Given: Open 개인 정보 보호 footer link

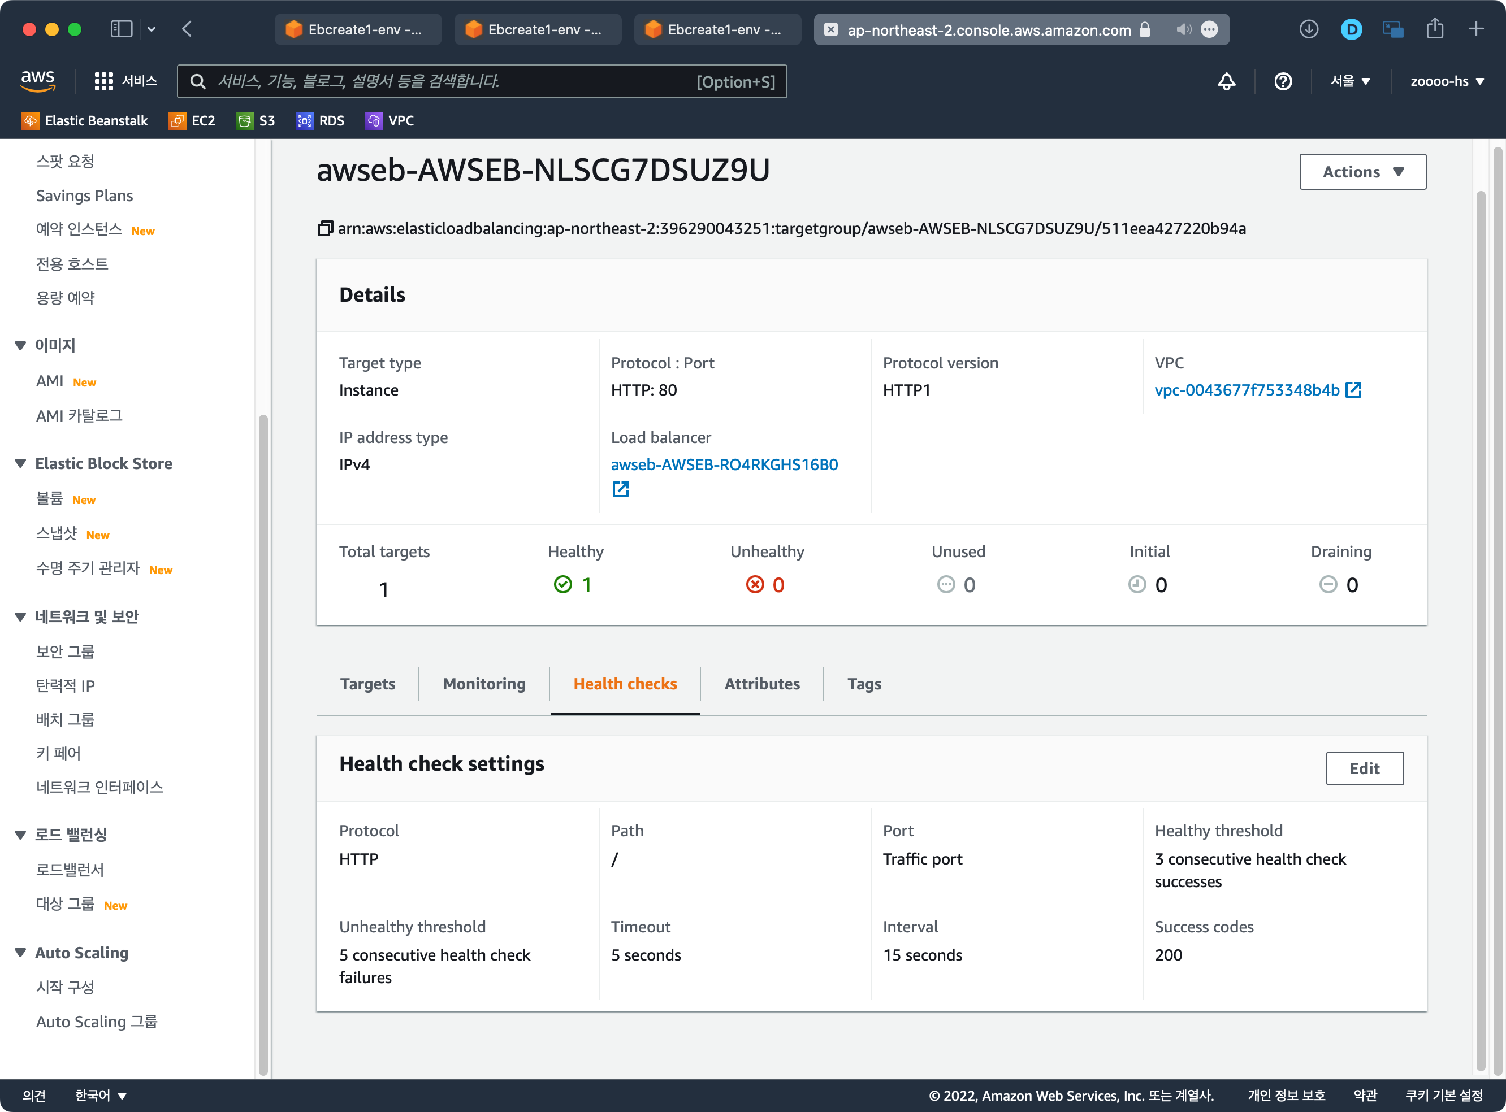Looking at the screenshot, I should point(1286,1095).
